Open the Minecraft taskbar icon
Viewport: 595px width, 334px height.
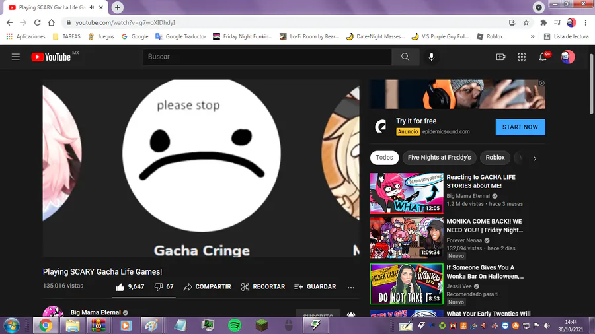(x=261, y=325)
